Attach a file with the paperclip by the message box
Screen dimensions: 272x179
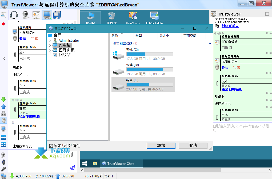[72, 155]
